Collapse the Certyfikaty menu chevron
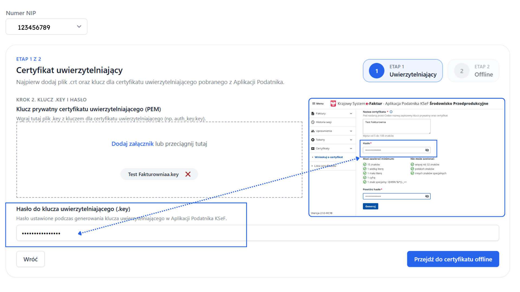520x292 pixels. click(x=351, y=148)
